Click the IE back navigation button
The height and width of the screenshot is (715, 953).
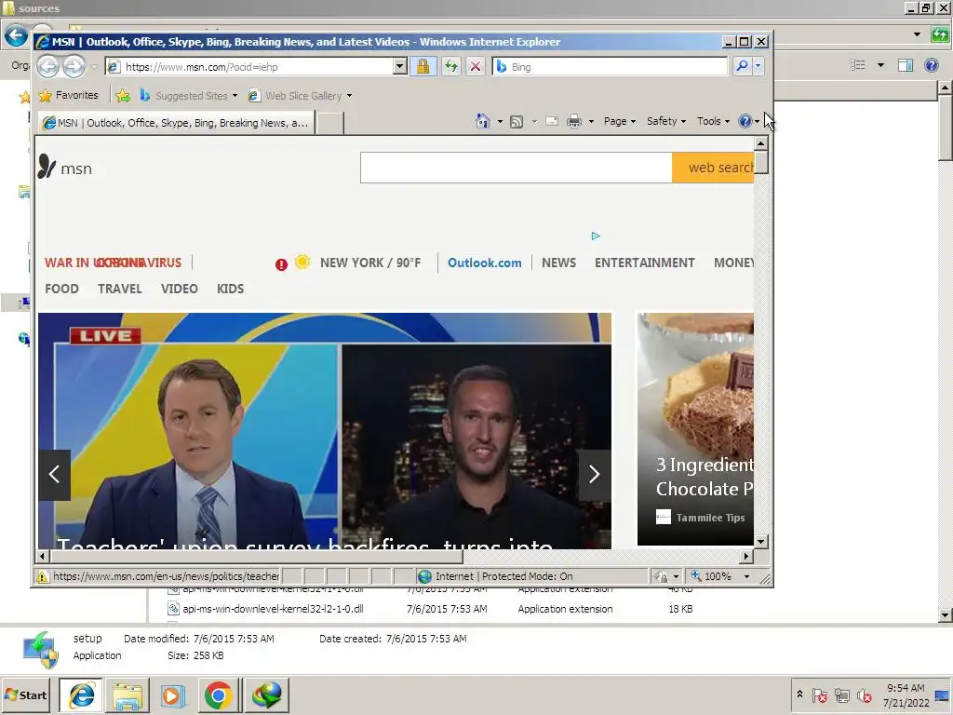pos(48,66)
